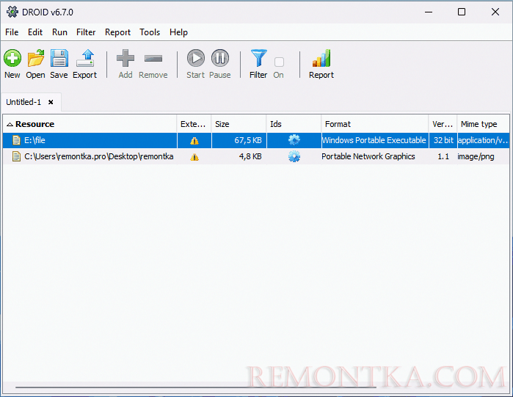Click the application/v.. mime type cell
The width and height of the screenshot is (513, 397).
483,140
